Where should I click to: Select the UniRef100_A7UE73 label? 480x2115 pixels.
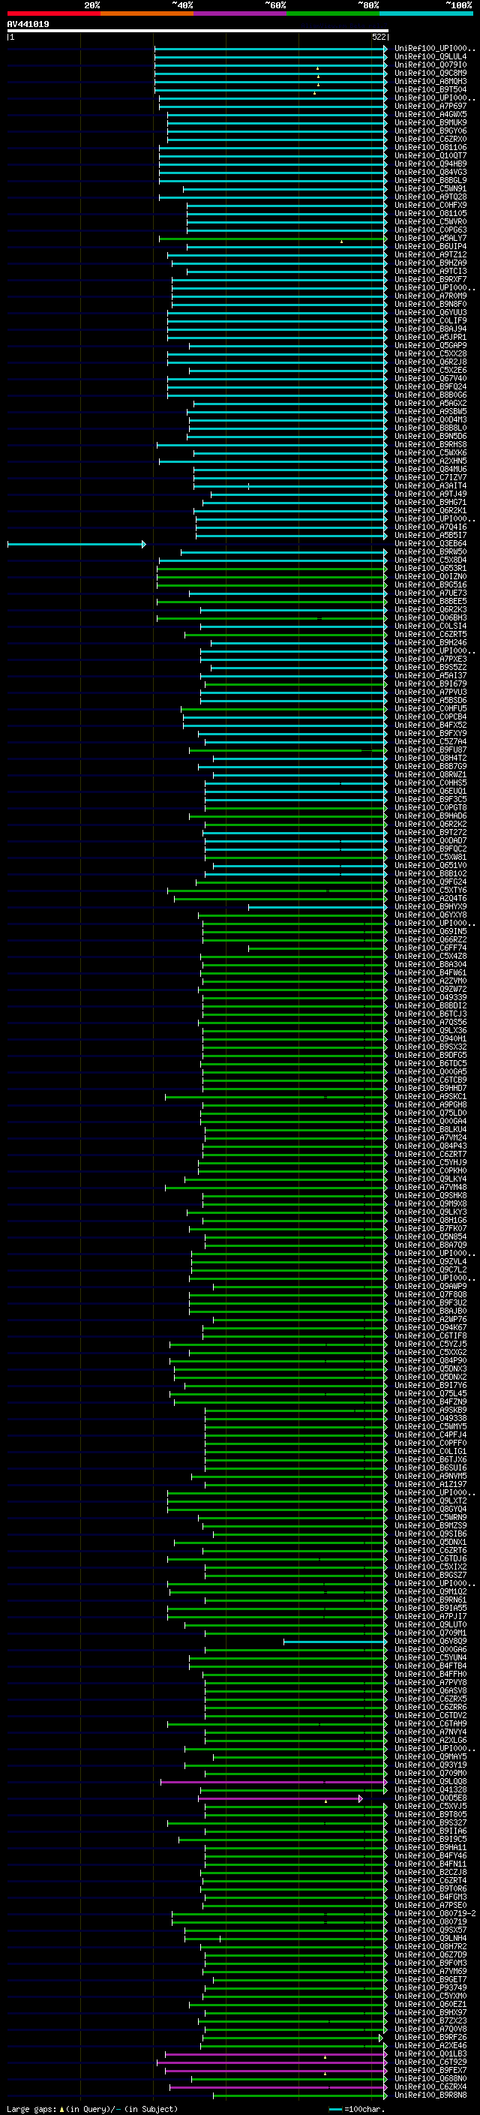point(430,593)
